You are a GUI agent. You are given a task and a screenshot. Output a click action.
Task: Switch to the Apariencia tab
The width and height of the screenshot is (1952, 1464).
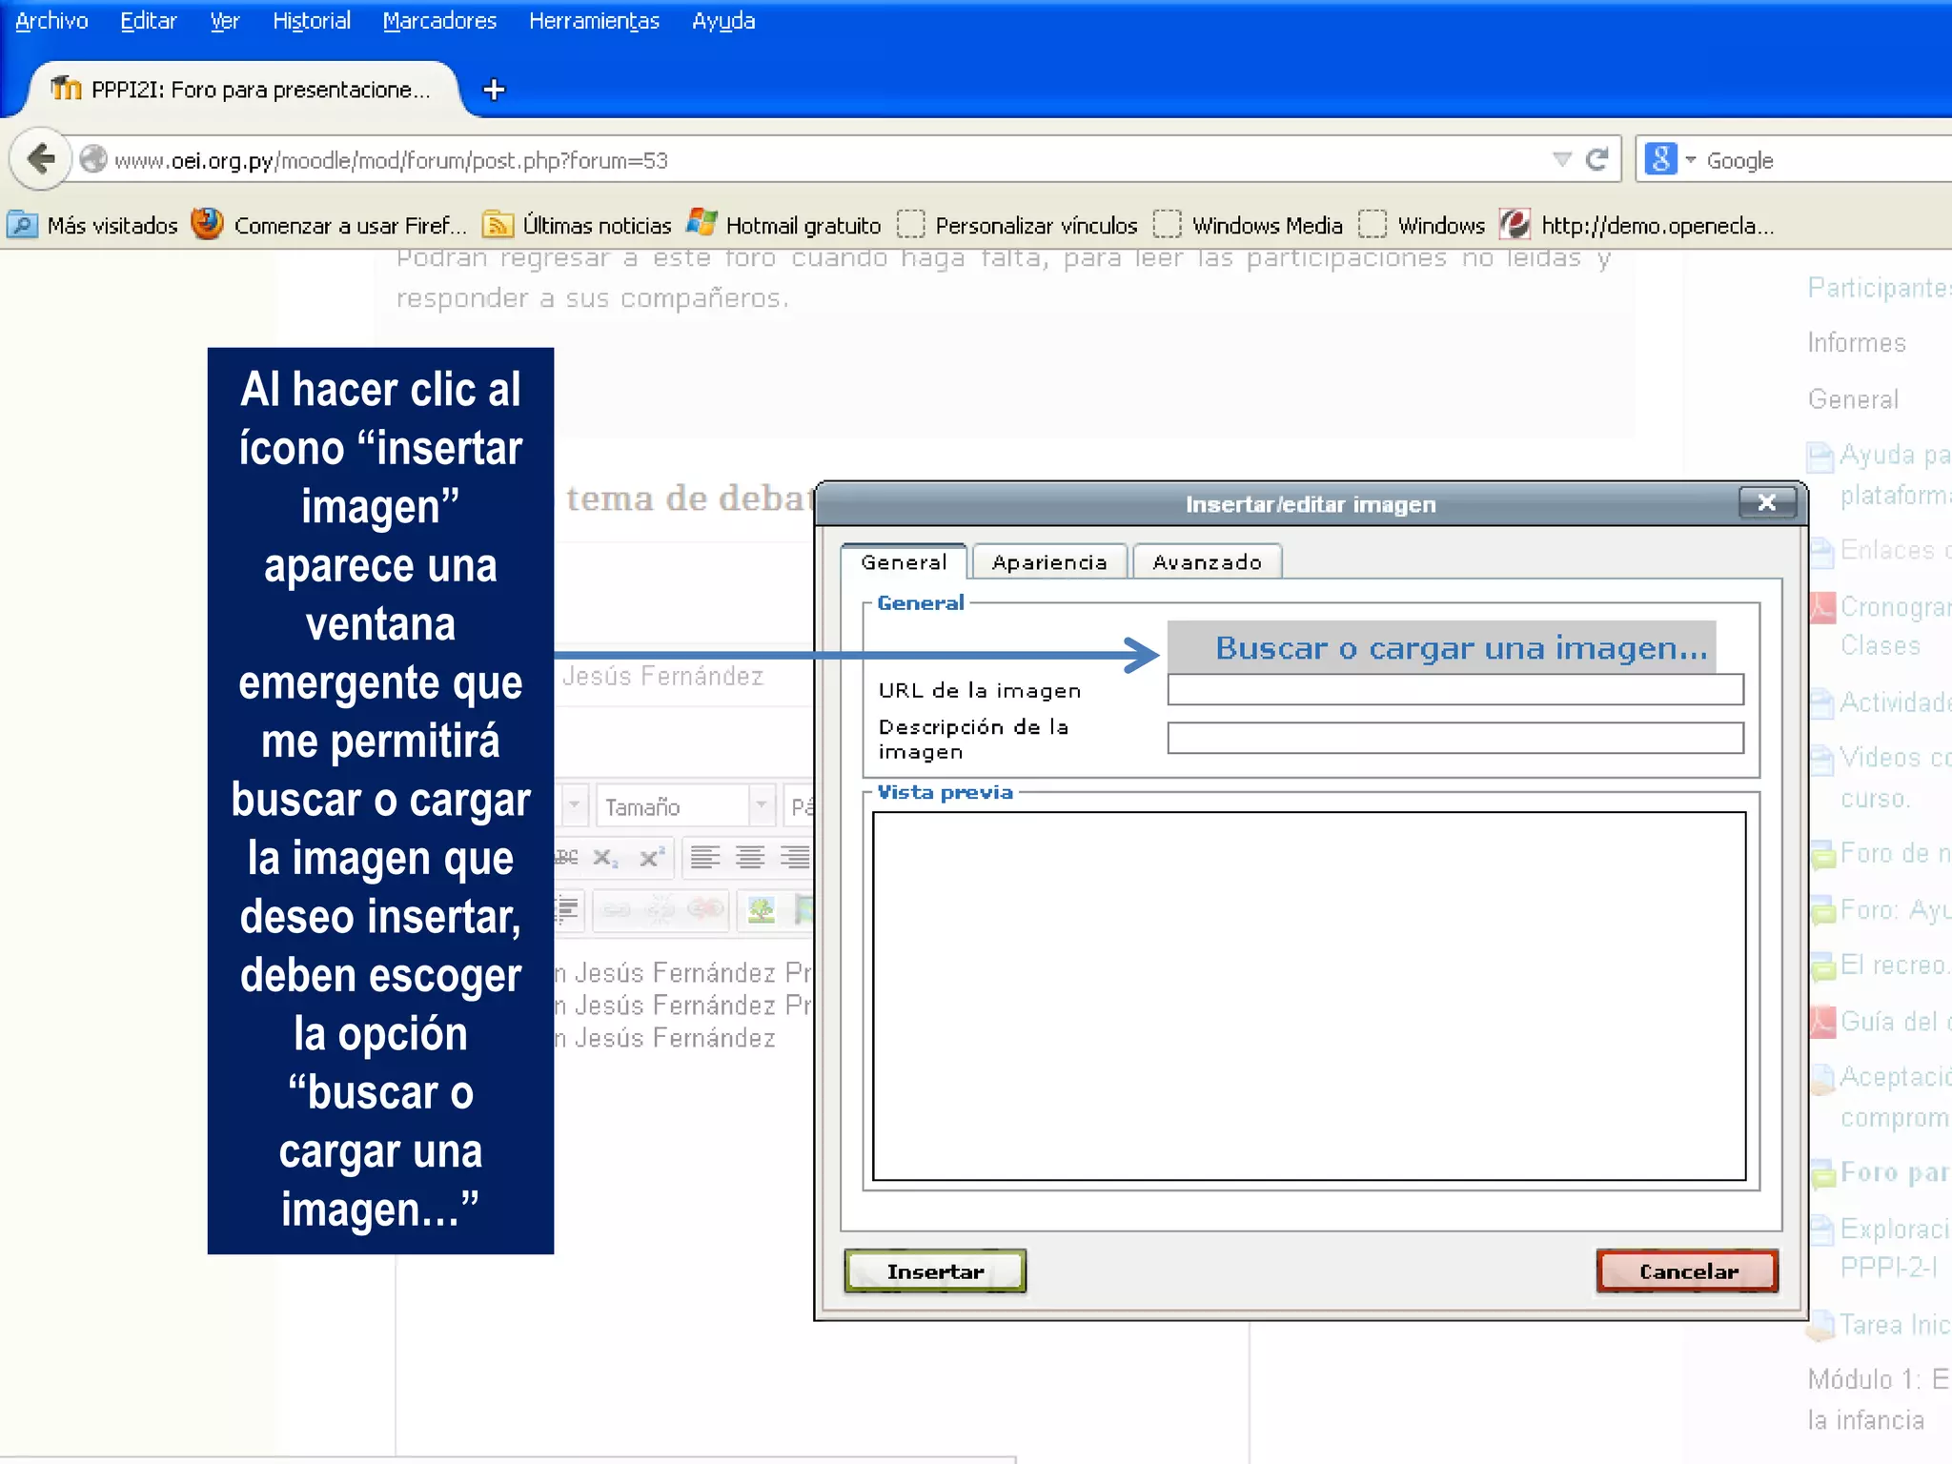(x=1048, y=562)
